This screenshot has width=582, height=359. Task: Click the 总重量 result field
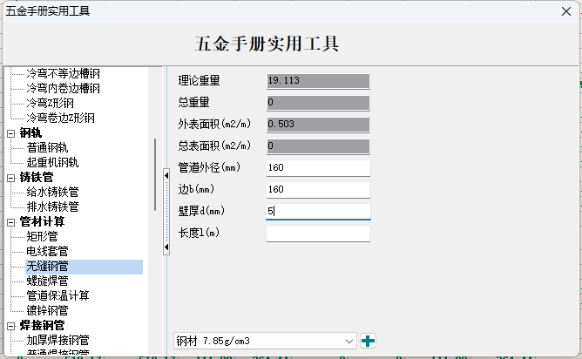318,103
